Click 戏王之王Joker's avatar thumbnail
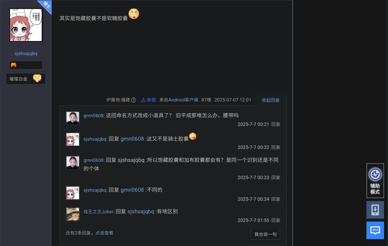 coord(73,214)
